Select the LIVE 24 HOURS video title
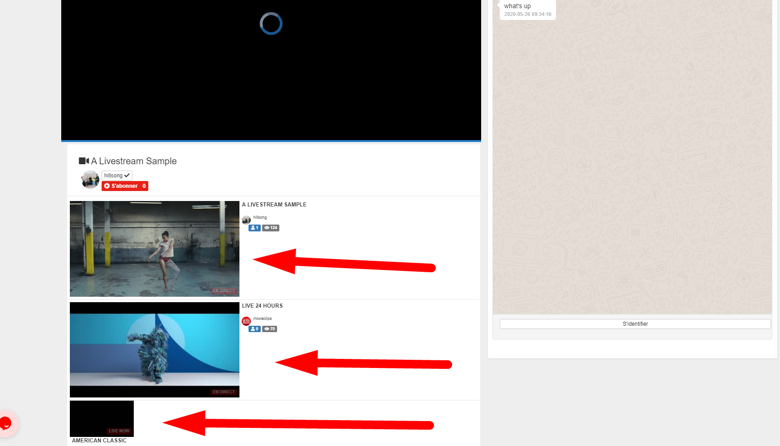Image resolution: width=780 pixels, height=446 pixels. [262, 306]
